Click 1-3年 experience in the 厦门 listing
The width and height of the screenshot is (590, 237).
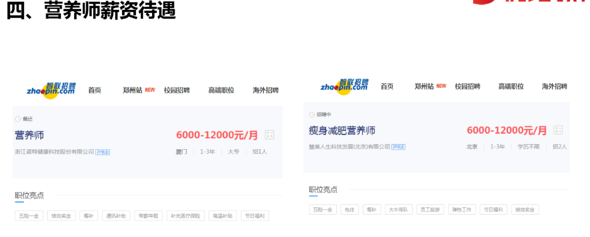pos(208,152)
